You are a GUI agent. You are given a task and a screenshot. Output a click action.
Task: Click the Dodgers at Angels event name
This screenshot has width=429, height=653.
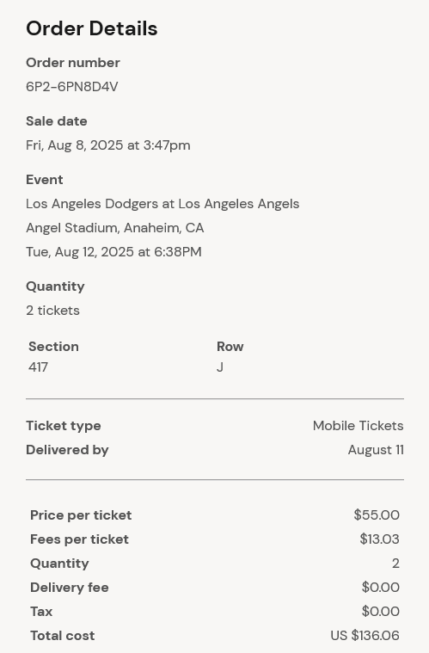[x=162, y=204]
